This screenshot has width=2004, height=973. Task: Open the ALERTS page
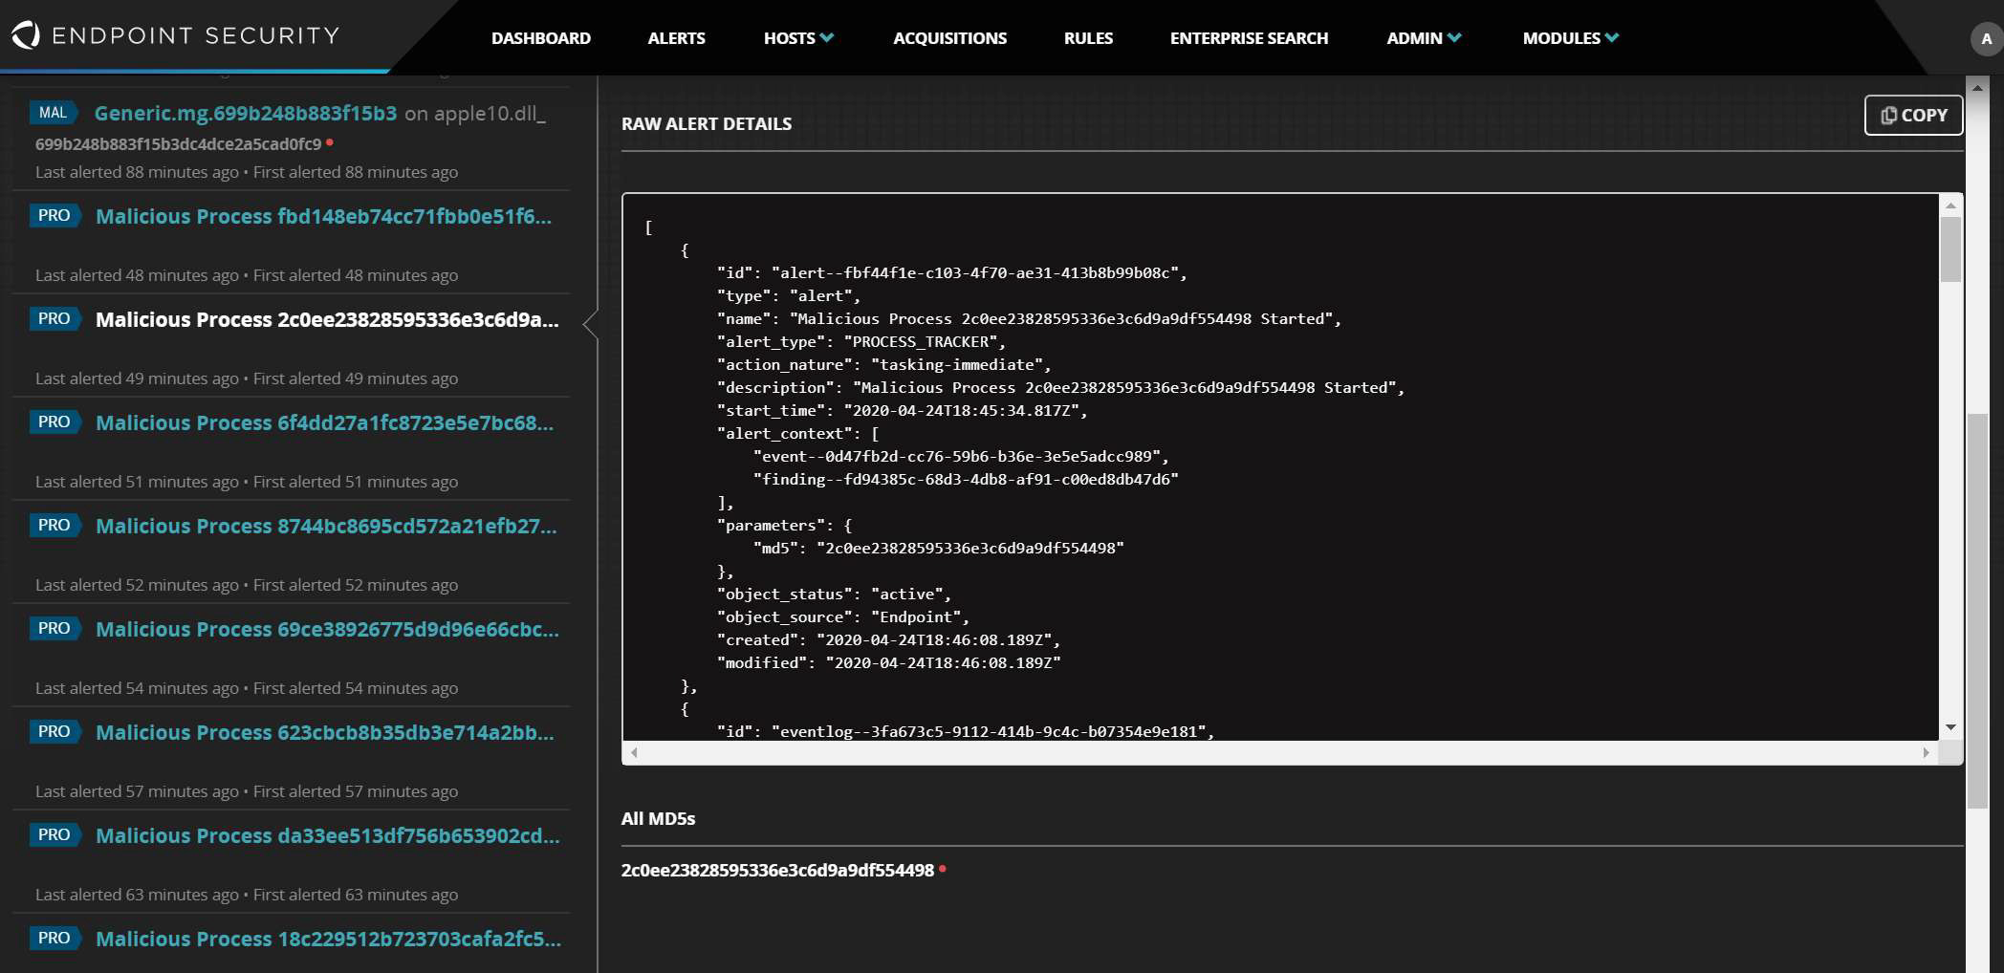[676, 38]
